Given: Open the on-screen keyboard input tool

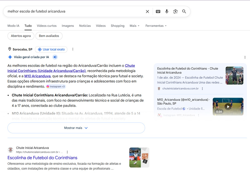Looking at the screenshot, I should point(158,12).
